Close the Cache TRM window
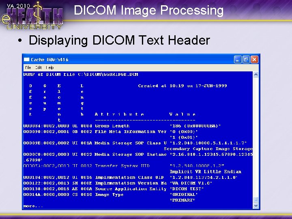Image resolution: width=292 pixels, height=219 pixels. point(254,60)
